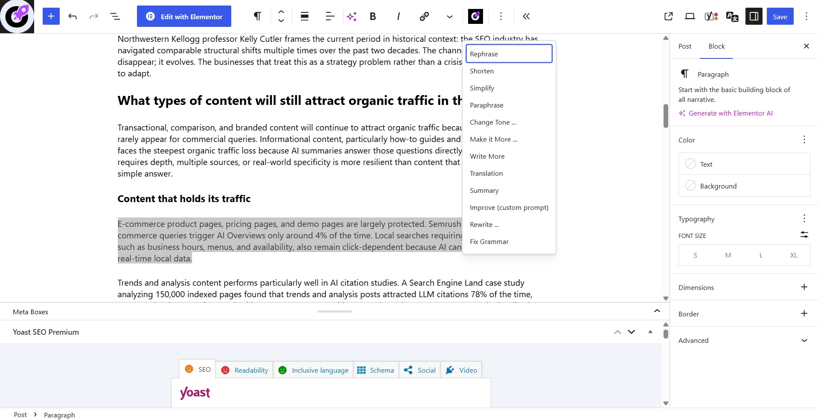This screenshot has width=818, height=420.
Task: Open Change Tone submenu
Action: click(509, 122)
